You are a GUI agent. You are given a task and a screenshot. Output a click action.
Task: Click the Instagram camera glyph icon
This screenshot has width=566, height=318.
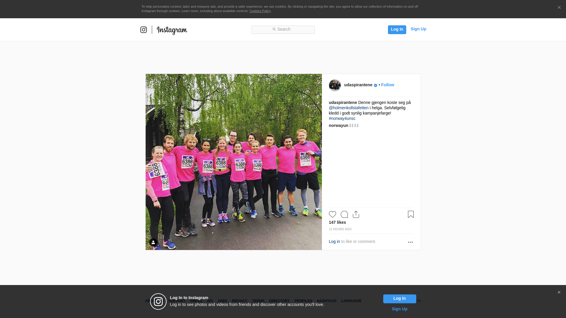tap(144, 30)
